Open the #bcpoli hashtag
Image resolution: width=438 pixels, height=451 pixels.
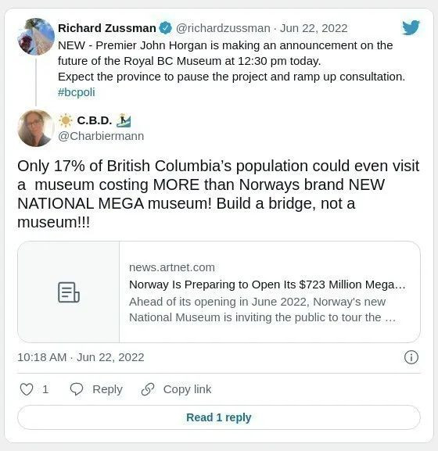point(77,92)
